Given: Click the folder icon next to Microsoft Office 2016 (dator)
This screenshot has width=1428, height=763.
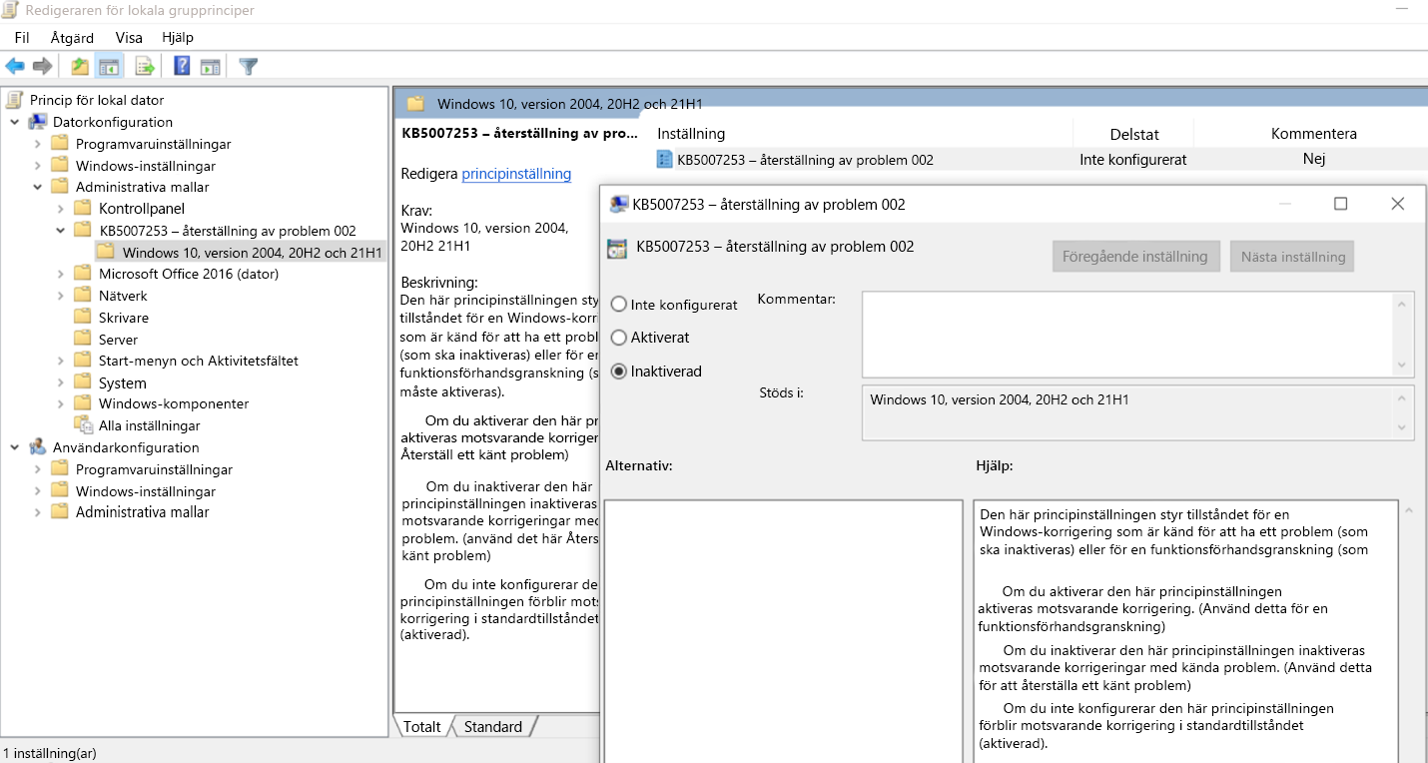Looking at the screenshot, I should [x=83, y=274].
